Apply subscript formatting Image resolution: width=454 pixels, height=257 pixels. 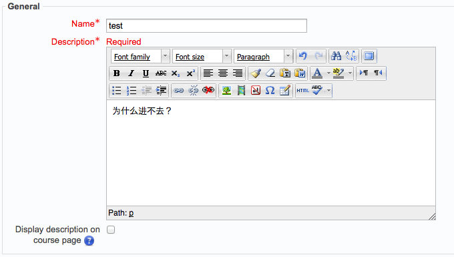coord(176,73)
